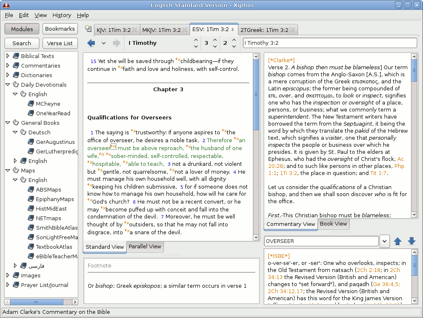Viewport: 423px width, 318px height.
Task: Click the OneYearRead module icon
Action: click(x=31, y=113)
